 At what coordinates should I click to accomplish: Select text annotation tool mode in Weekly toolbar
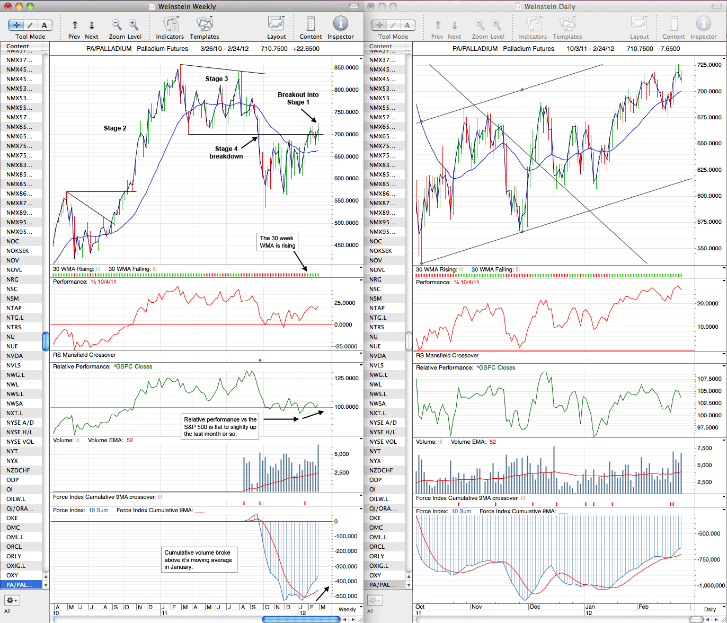(44, 25)
